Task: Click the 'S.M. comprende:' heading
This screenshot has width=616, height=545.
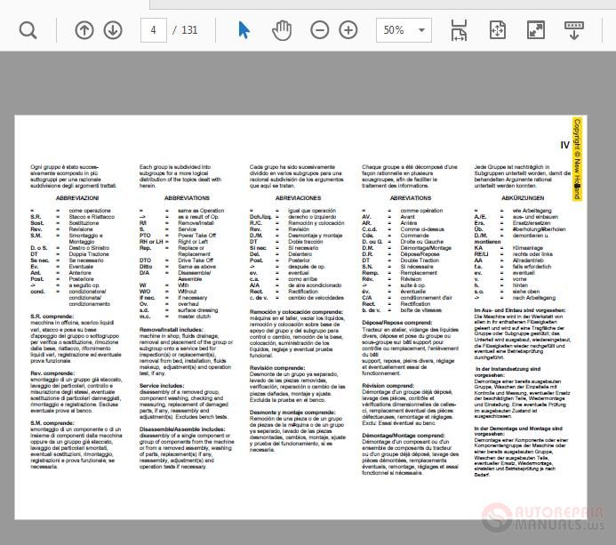Action: pos(52,423)
